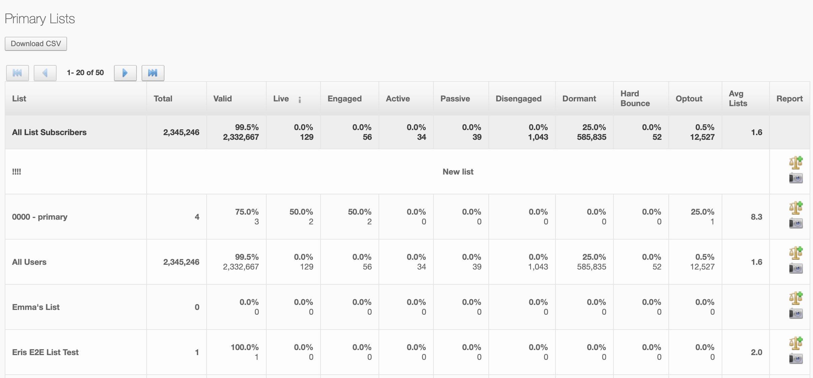Click the camera icon for All Users row
The height and width of the screenshot is (378, 813).
pos(795,268)
